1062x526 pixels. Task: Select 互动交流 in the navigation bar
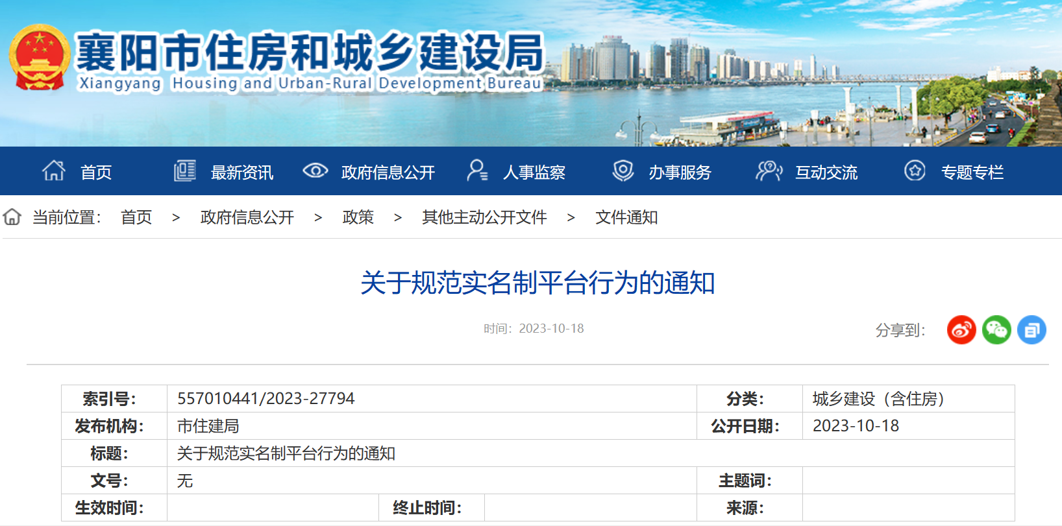pos(826,173)
